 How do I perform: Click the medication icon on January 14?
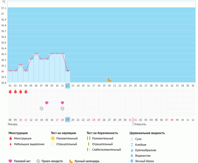[x=42, y=108]
